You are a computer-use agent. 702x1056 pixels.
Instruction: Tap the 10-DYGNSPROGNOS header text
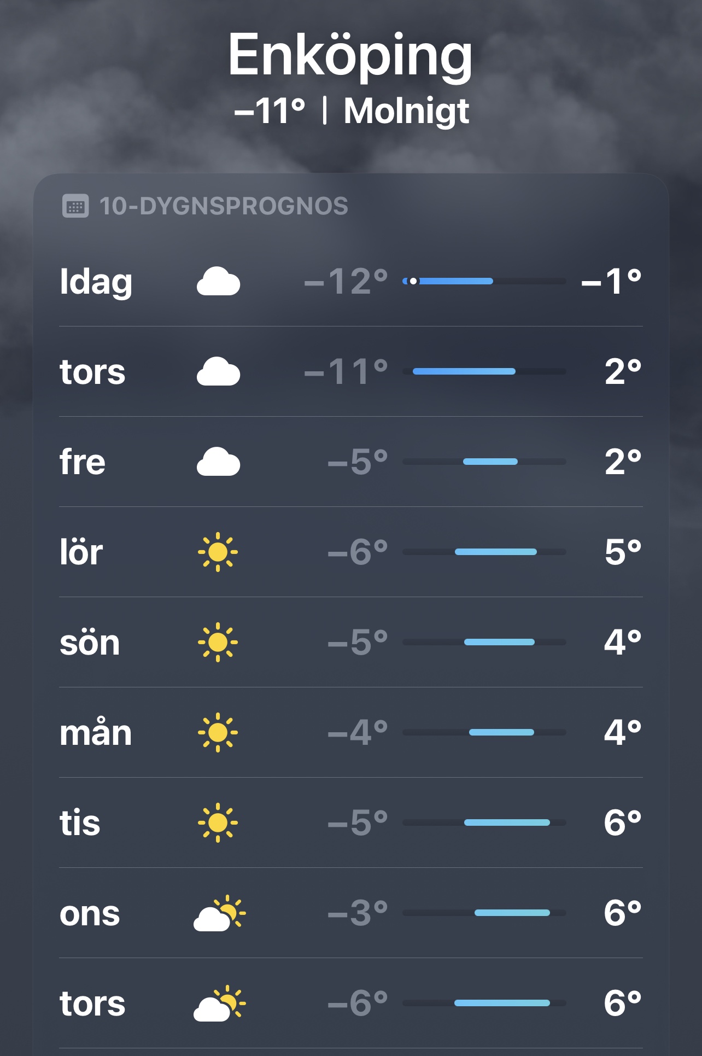coord(224,206)
